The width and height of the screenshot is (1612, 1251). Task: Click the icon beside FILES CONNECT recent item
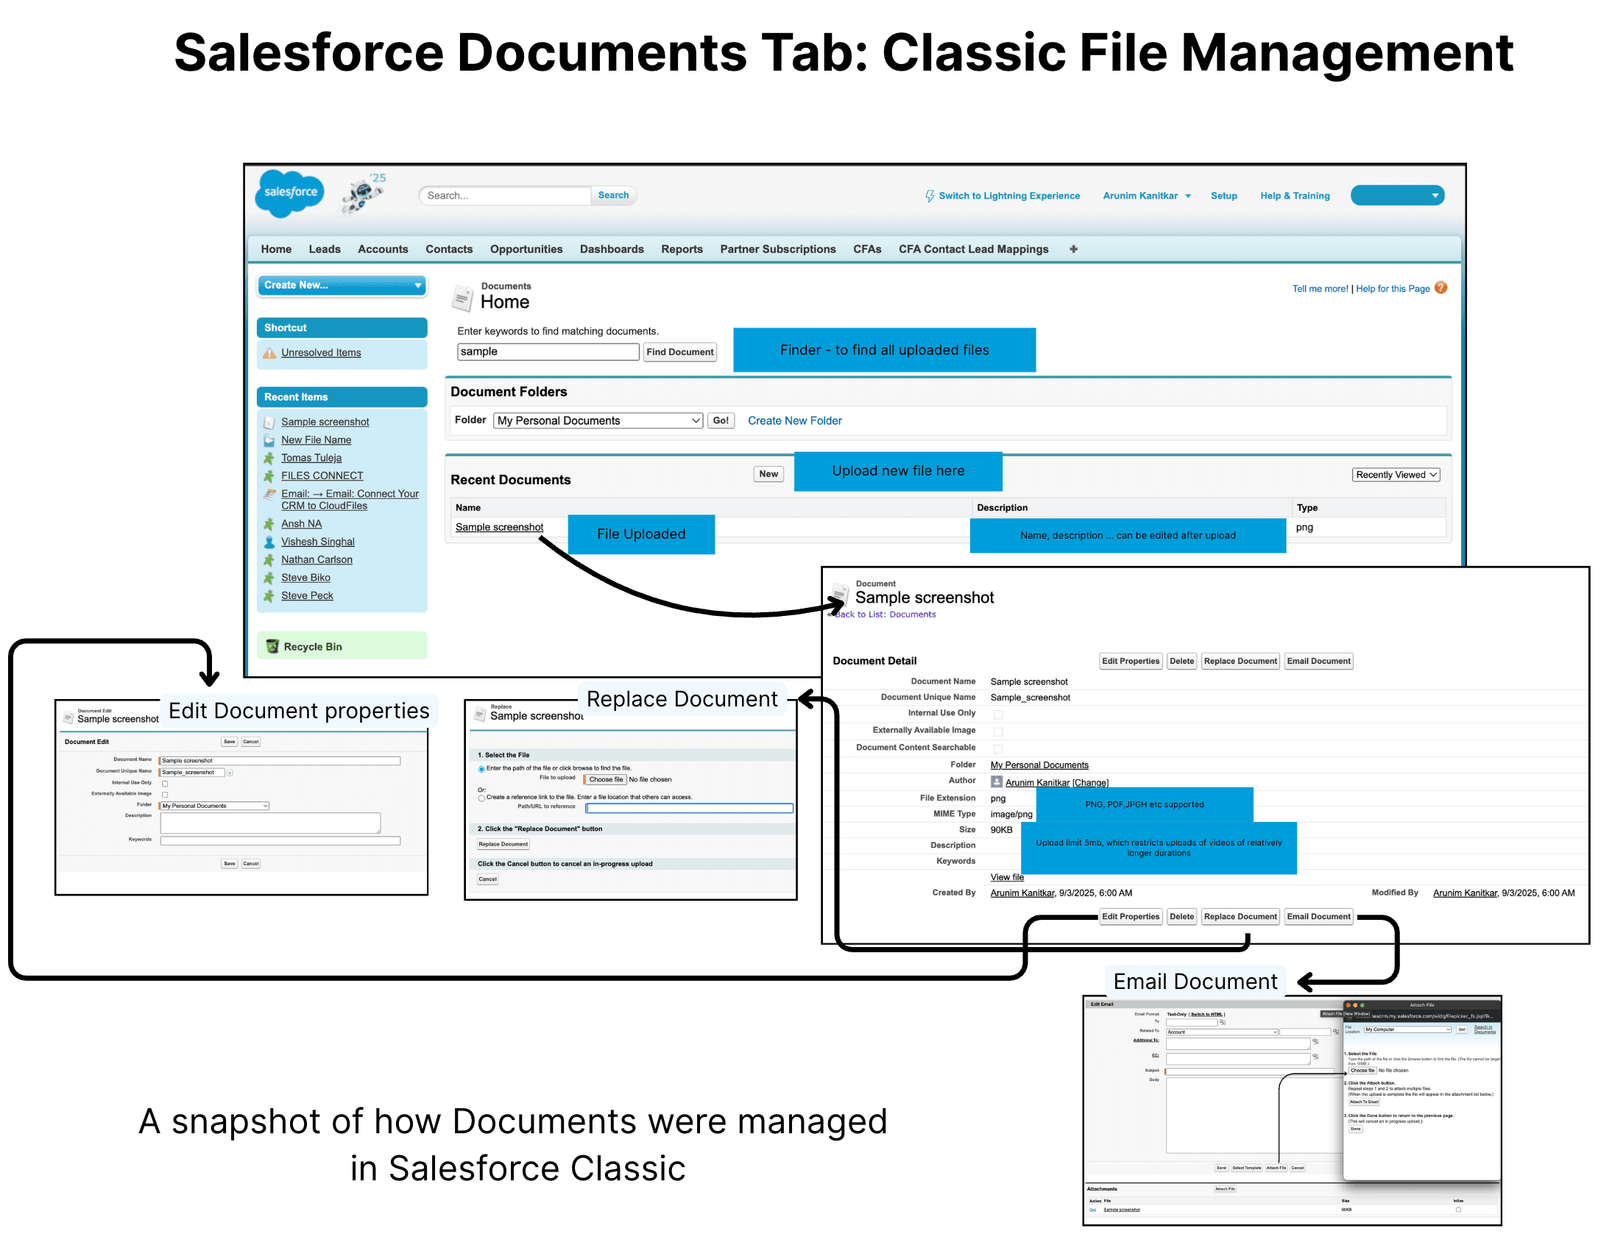269,476
